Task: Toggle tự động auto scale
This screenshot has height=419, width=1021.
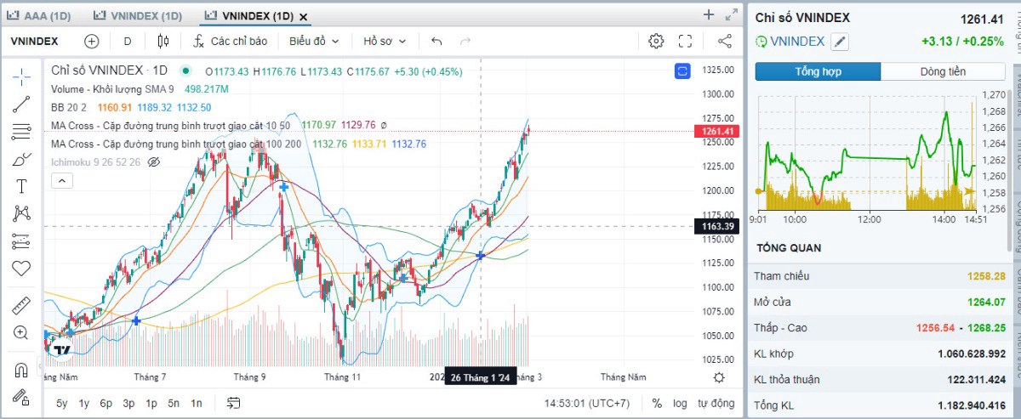Action: pos(716,404)
